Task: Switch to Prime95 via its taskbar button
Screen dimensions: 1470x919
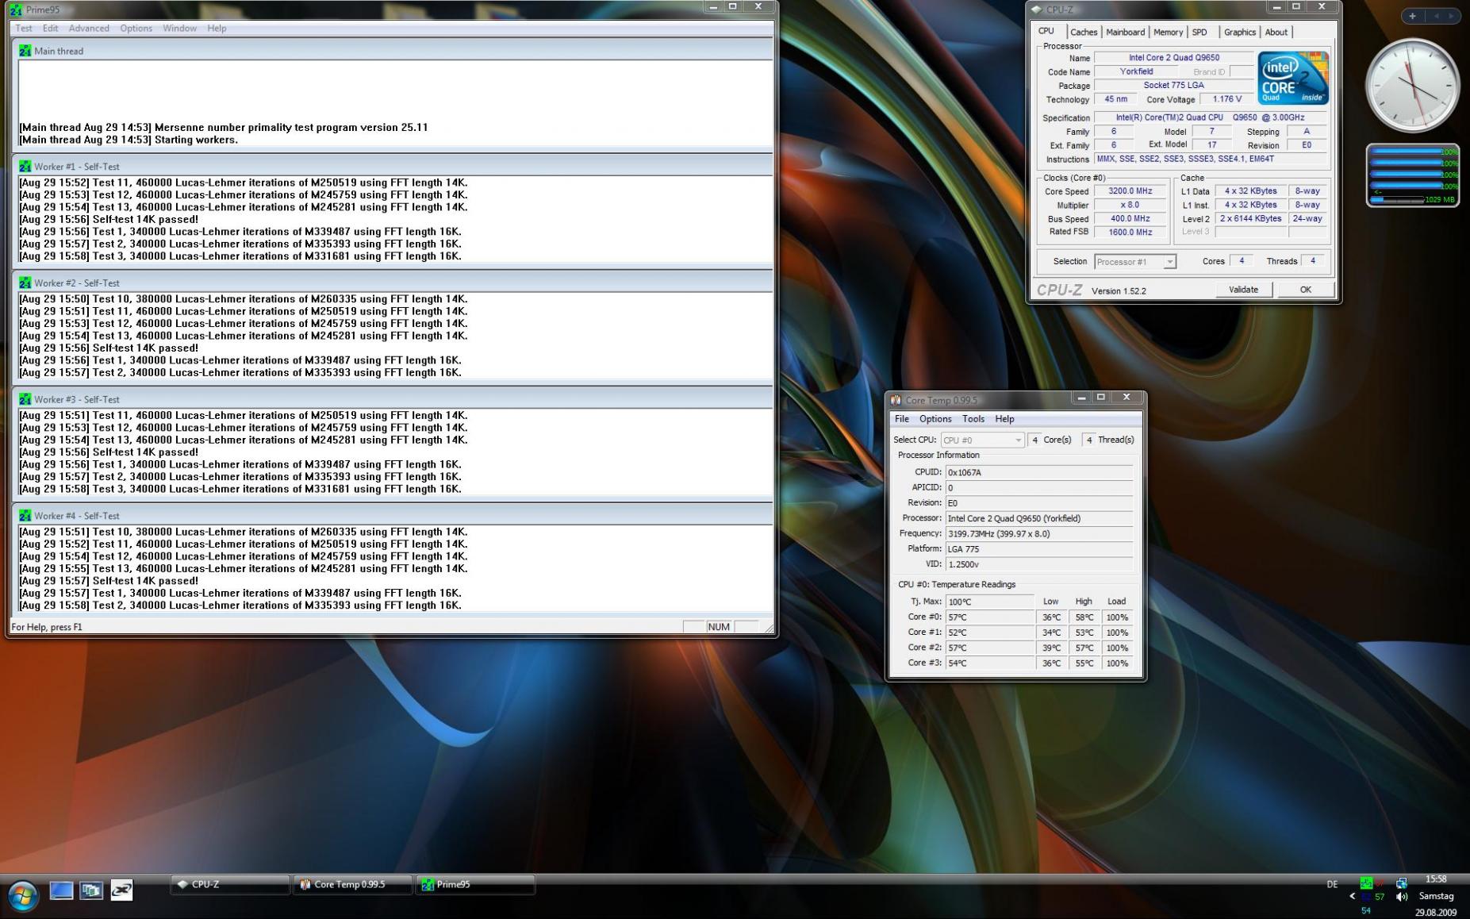Action: 476,884
